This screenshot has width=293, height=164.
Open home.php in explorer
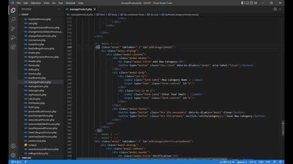34,65
